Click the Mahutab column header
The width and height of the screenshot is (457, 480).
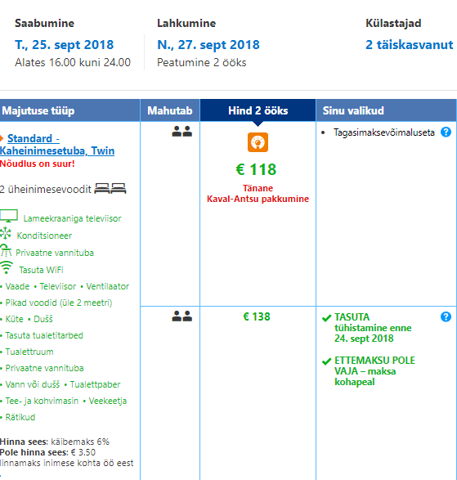tap(170, 110)
